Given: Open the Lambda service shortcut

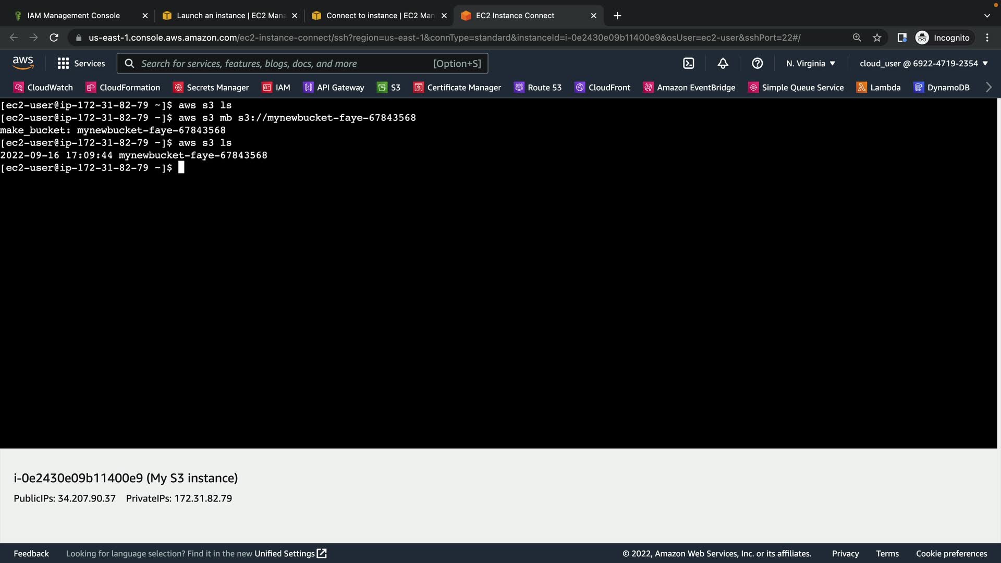Looking at the screenshot, I should click(878, 88).
